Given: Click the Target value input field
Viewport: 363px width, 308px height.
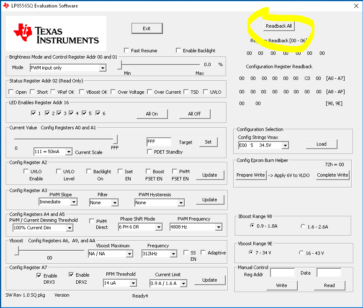Looking at the screenshot, I should pyautogui.click(x=159, y=142).
